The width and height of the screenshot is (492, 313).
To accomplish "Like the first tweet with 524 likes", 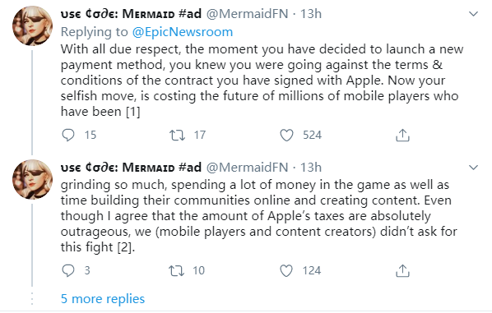I will 286,136.
